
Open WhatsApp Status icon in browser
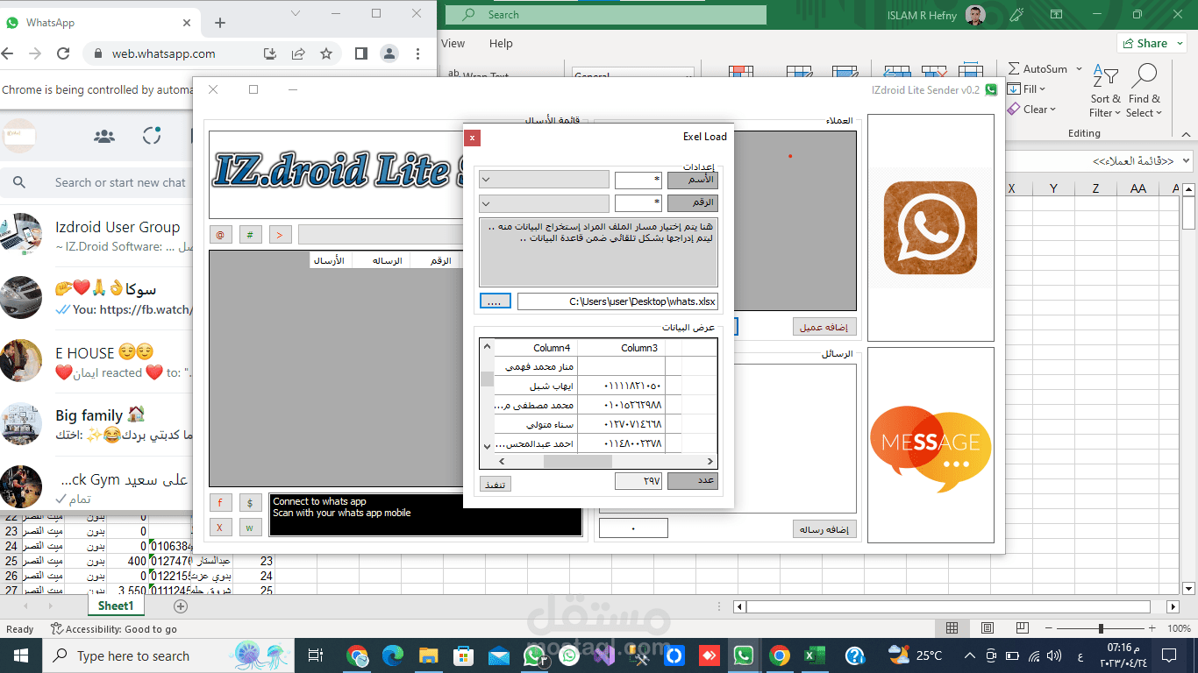coord(152,136)
